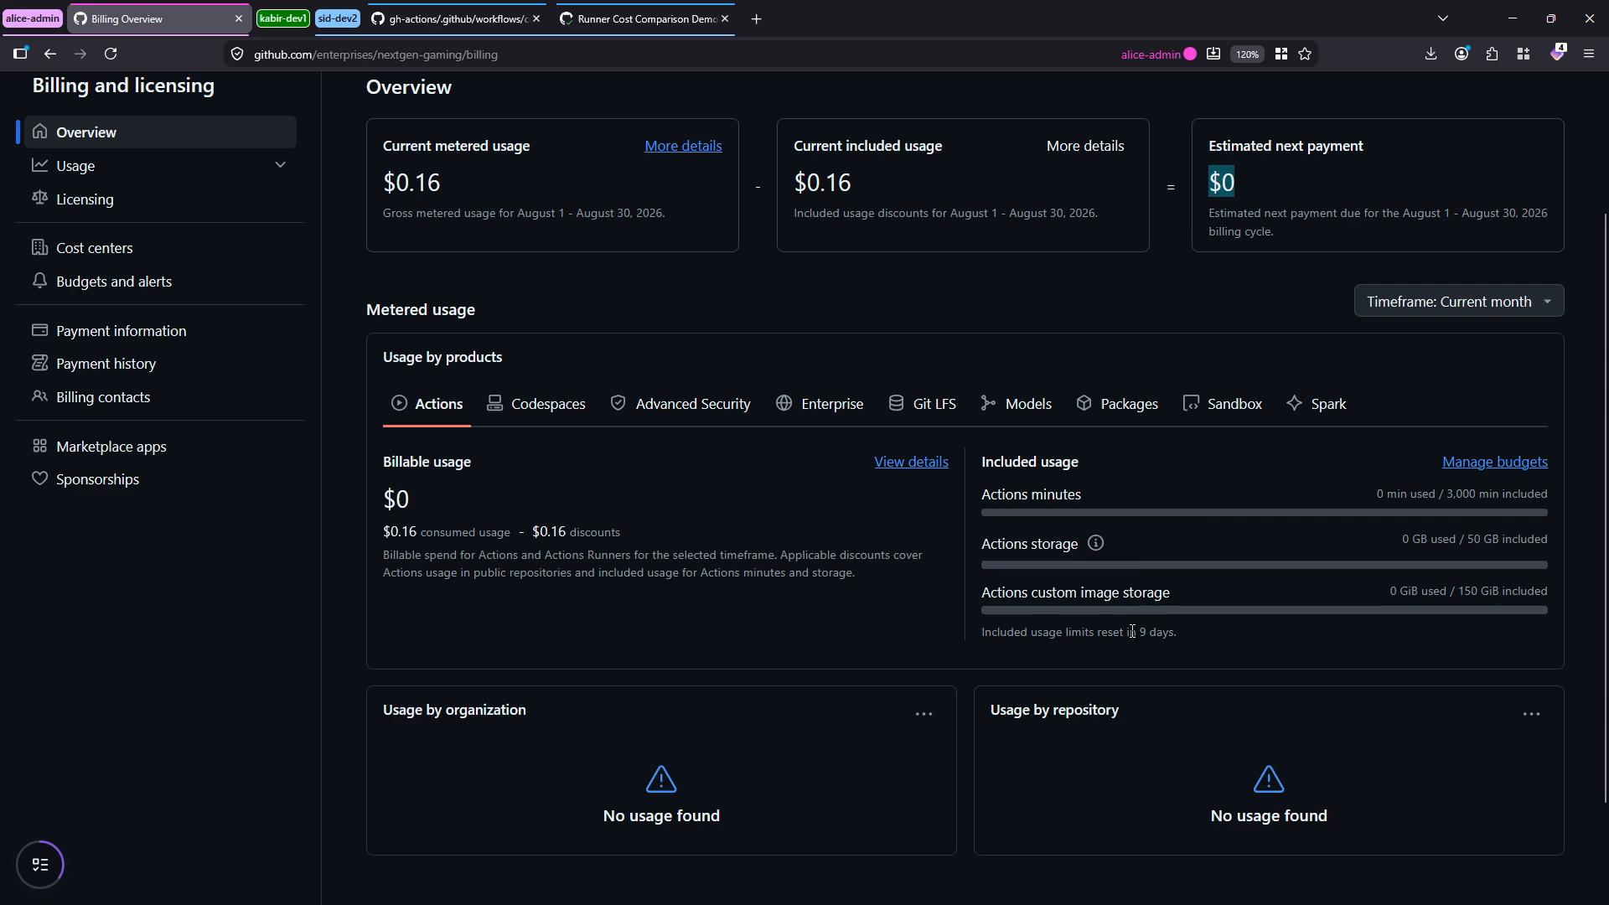Select the Advanced Security tab
The height and width of the screenshot is (905, 1609).
coord(680,404)
